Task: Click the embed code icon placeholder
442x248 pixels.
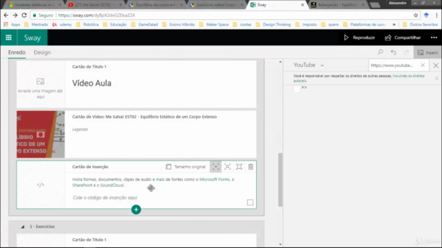Action: (41, 185)
